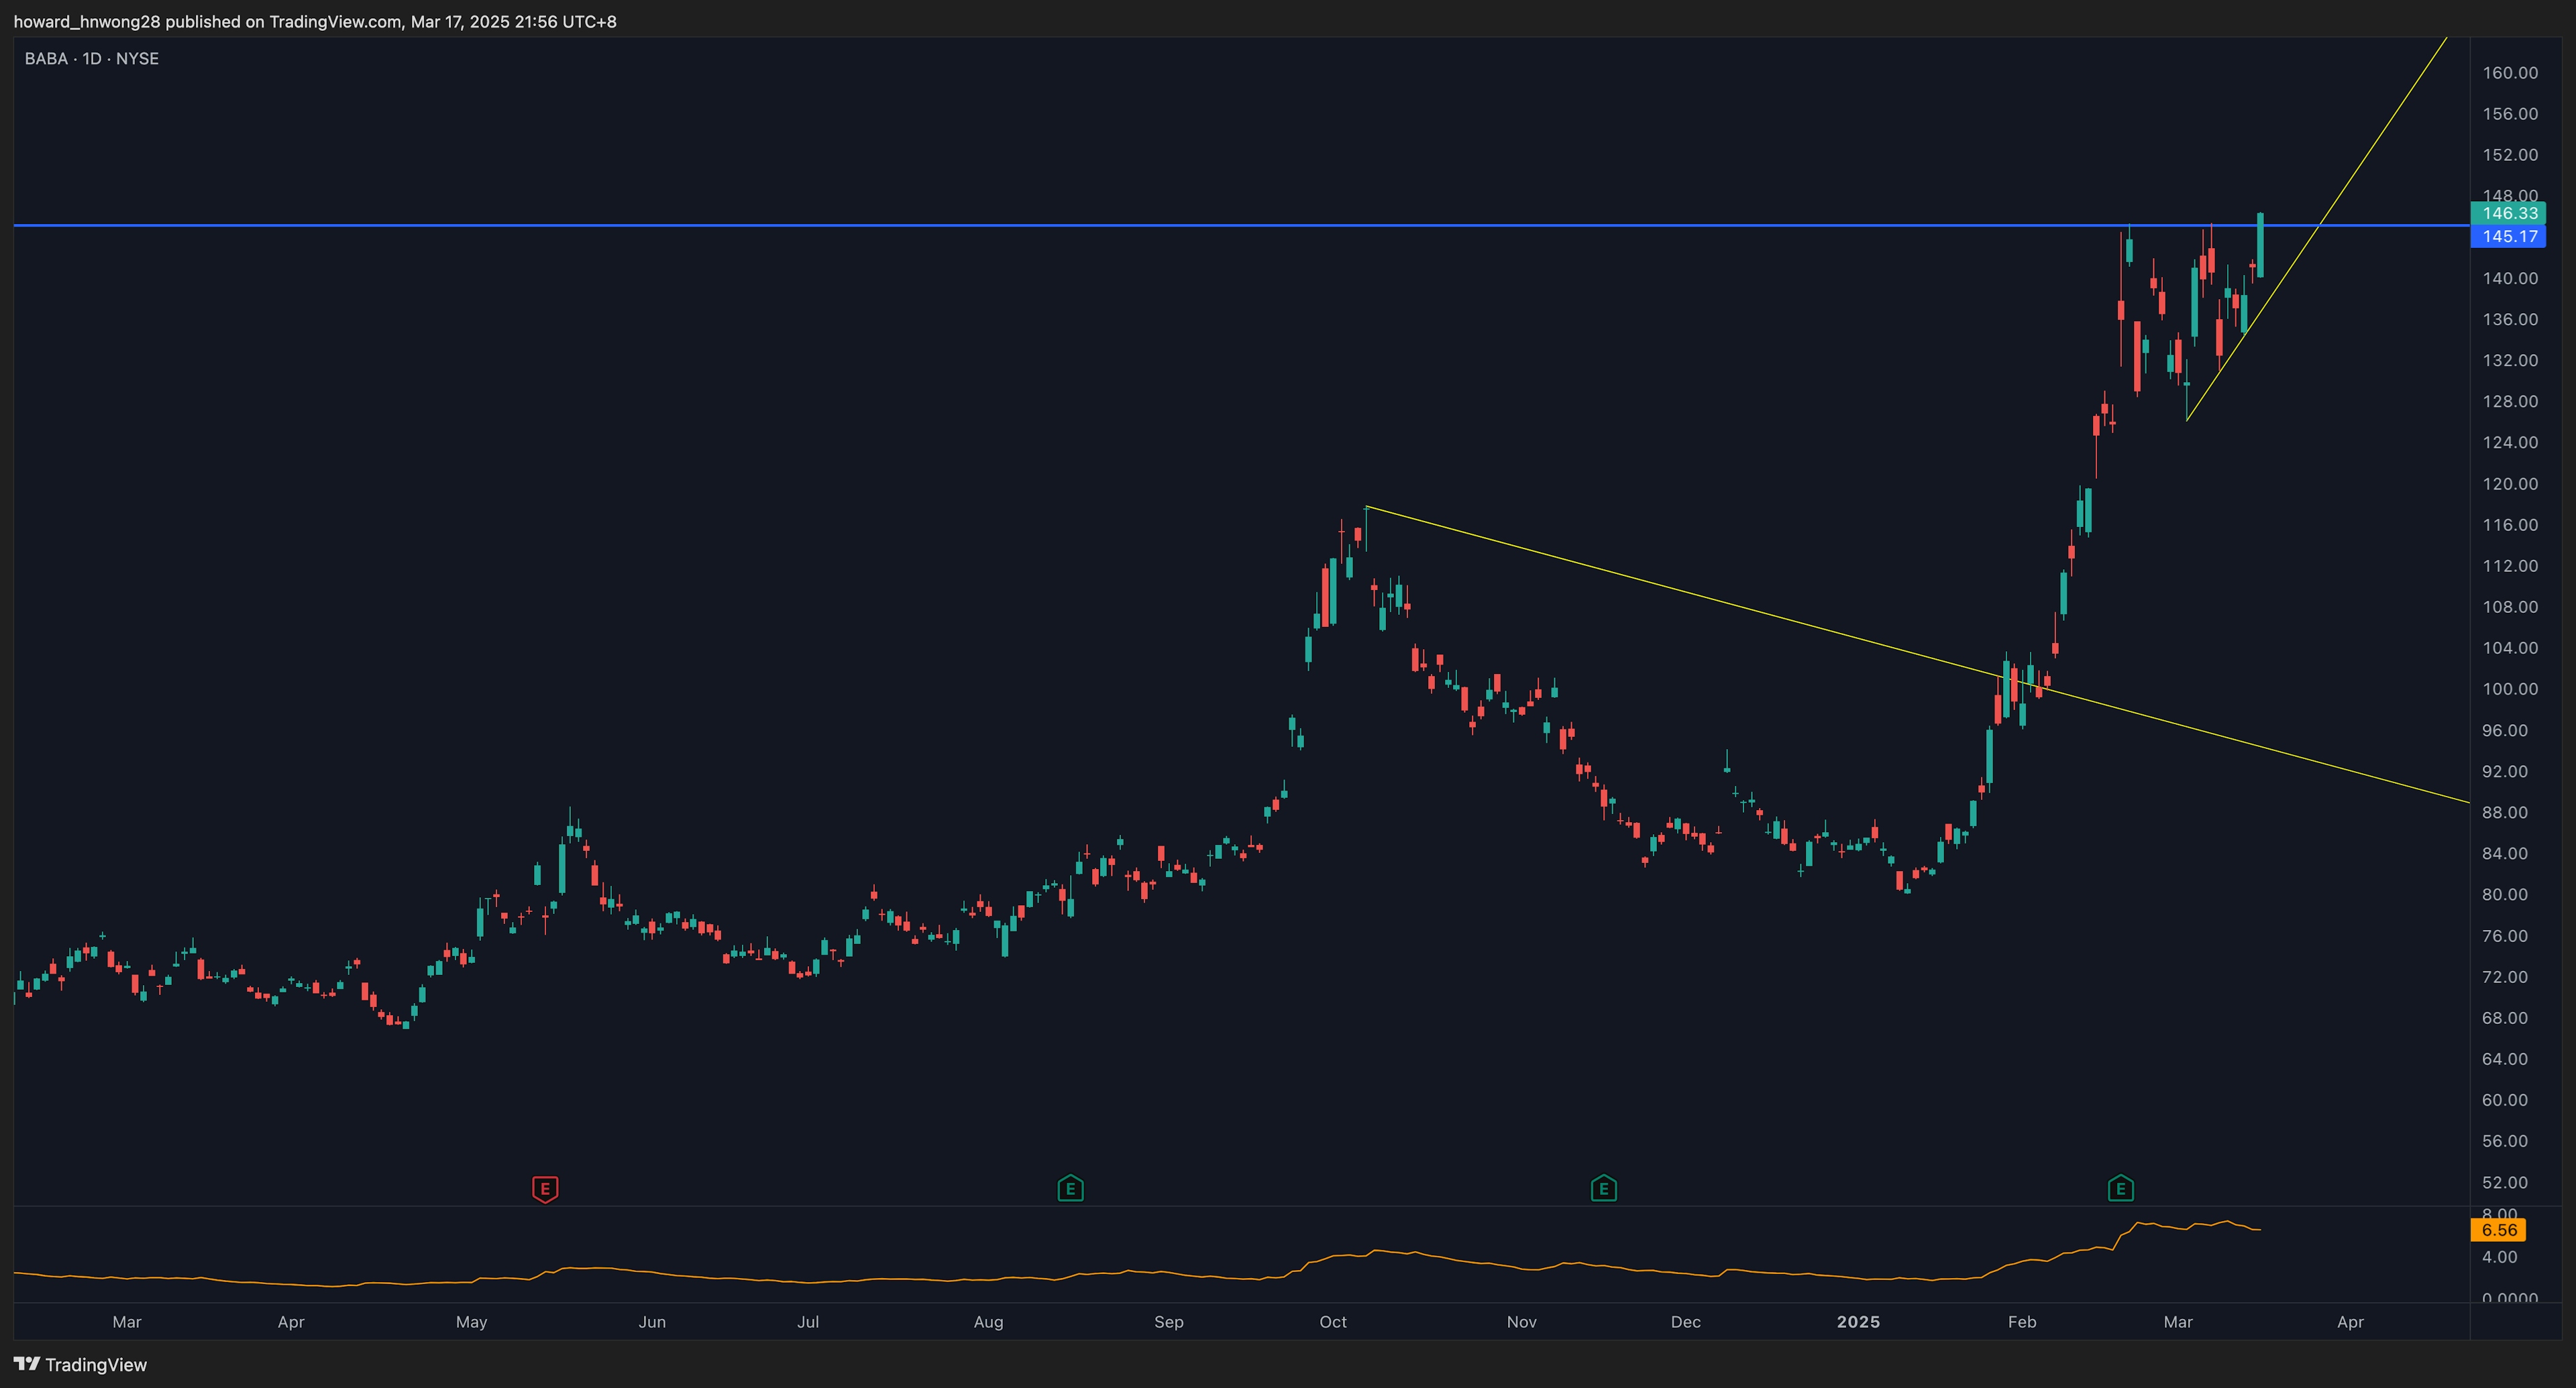The width and height of the screenshot is (2576, 1388).
Task: Click the 2025 year label on time axis
Action: [x=1858, y=1321]
